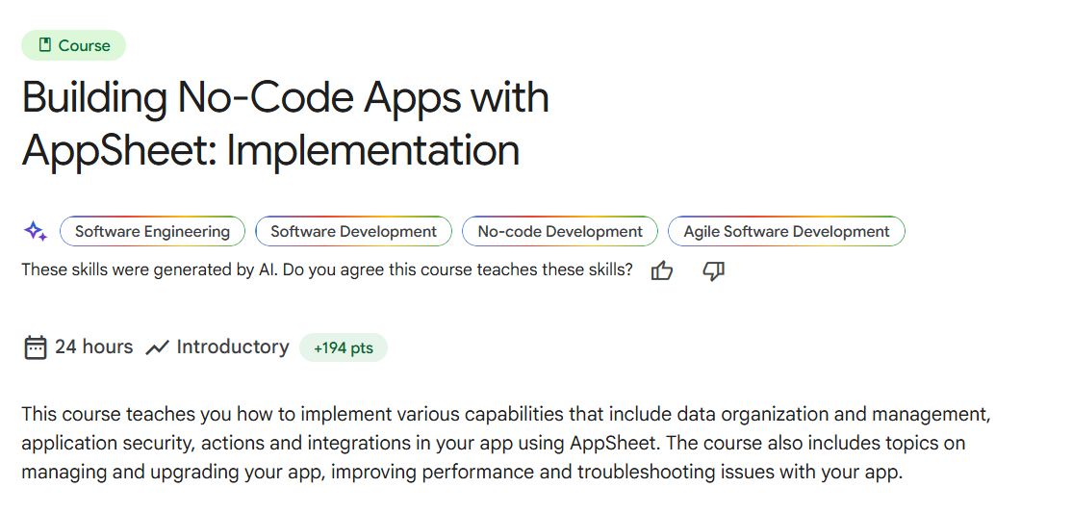
Task: Click the thumbs up feedback icon
Action: (x=661, y=271)
